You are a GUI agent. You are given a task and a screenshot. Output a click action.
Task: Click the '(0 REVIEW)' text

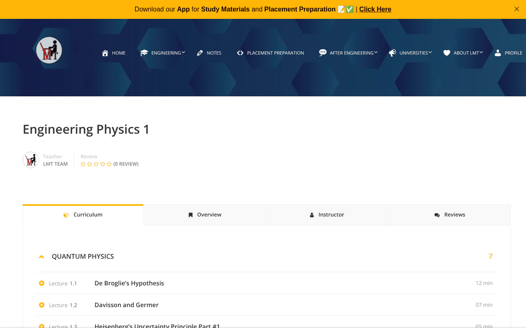tap(126, 164)
